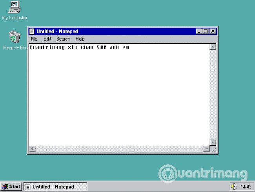Click the speaker volume tray icon

(x=233, y=187)
